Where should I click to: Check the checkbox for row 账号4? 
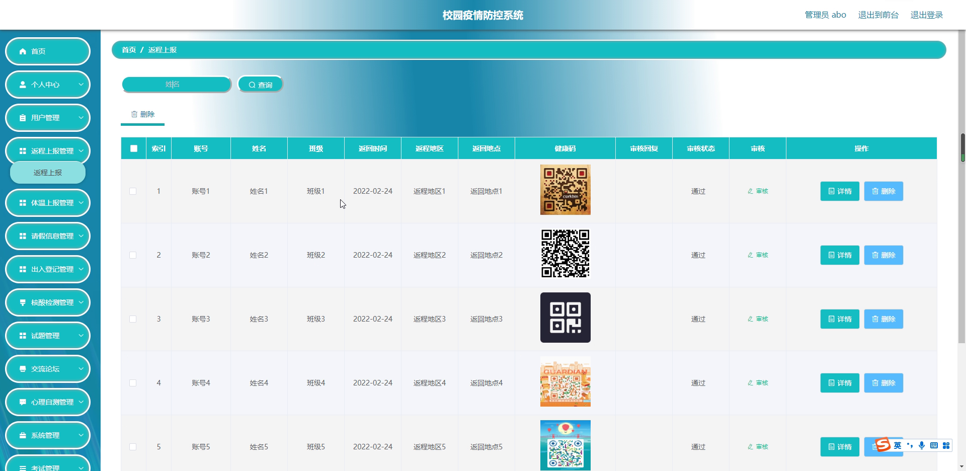click(x=133, y=383)
